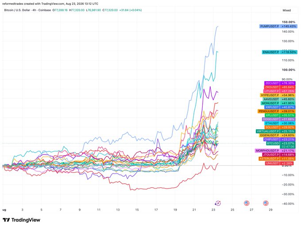
Task: Click the CHIPUSDT series label
Action: [x=271, y=140]
